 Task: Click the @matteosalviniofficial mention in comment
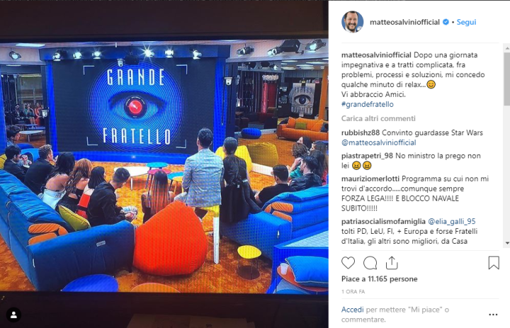(378, 142)
